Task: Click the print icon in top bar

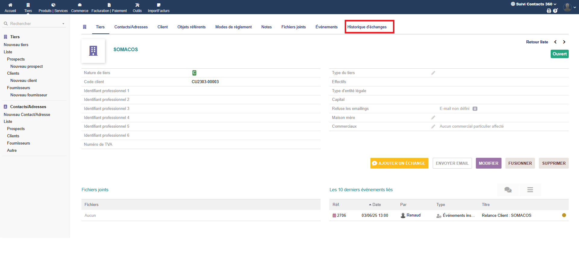Action: tap(549, 11)
